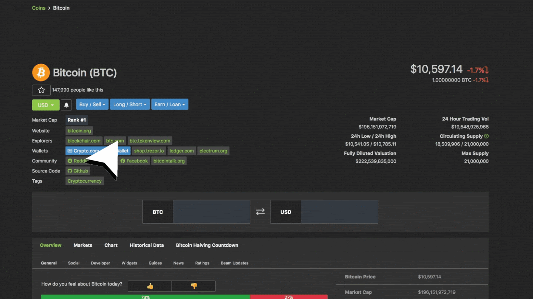Click the 24h Low / High value

coord(371,144)
